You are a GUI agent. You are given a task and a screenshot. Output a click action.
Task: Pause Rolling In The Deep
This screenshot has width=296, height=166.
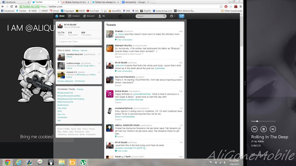[263, 129]
